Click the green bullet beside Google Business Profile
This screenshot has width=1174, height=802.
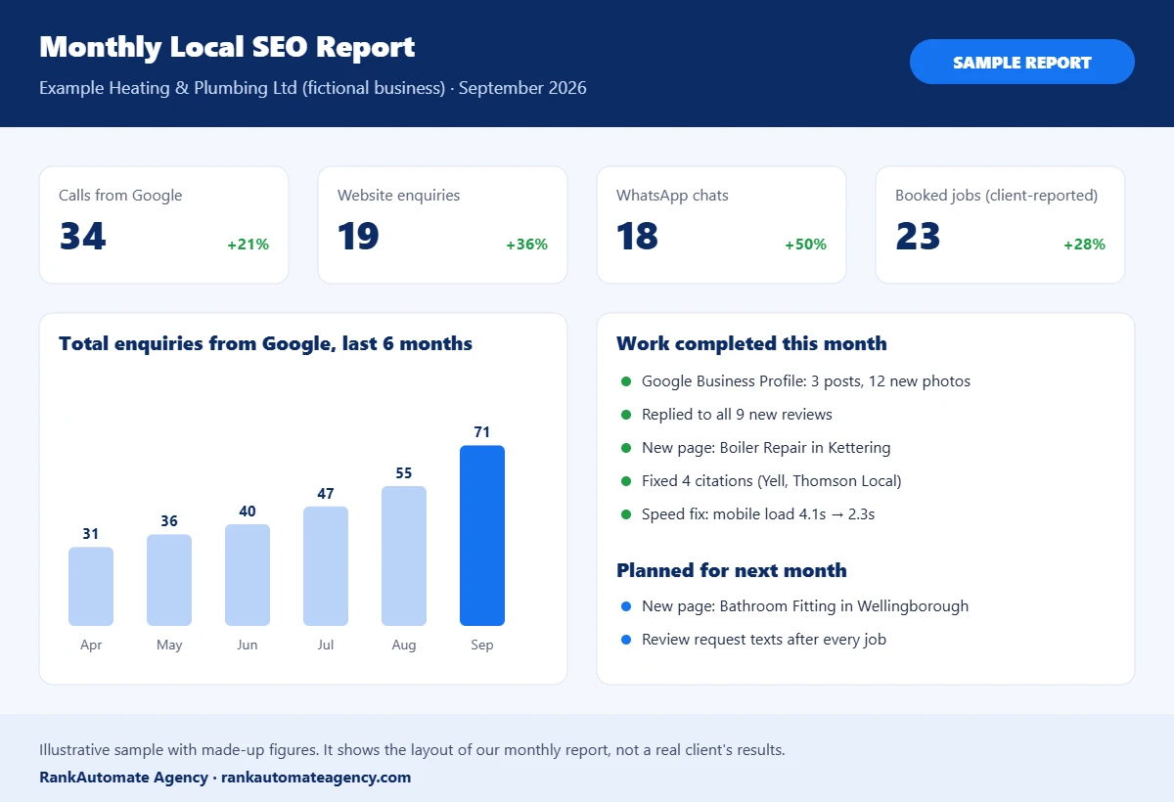click(626, 381)
